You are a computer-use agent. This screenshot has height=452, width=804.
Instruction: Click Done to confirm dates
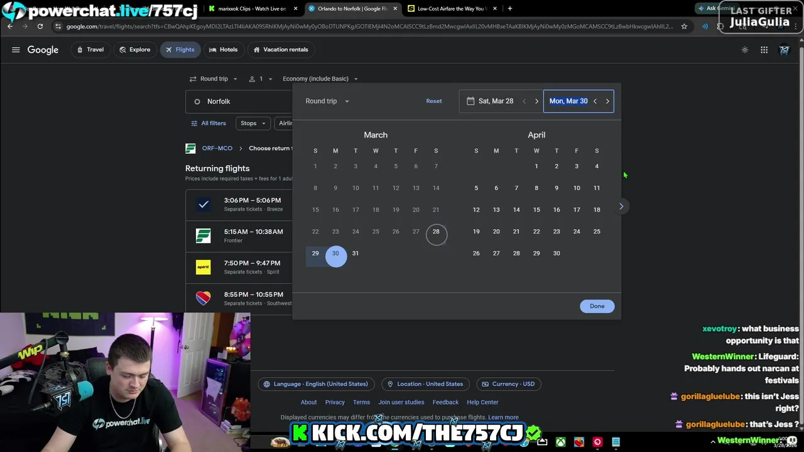coord(597,306)
